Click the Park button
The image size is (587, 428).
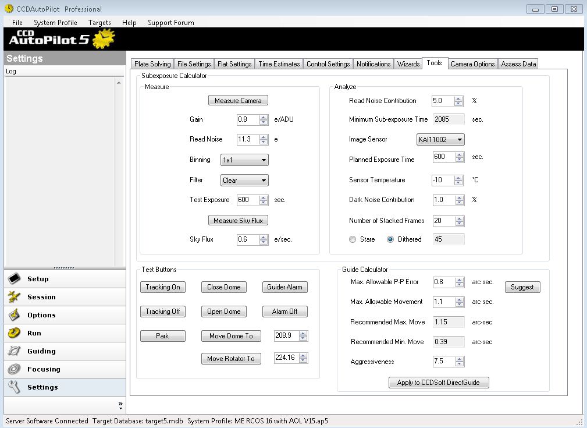coord(163,336)
